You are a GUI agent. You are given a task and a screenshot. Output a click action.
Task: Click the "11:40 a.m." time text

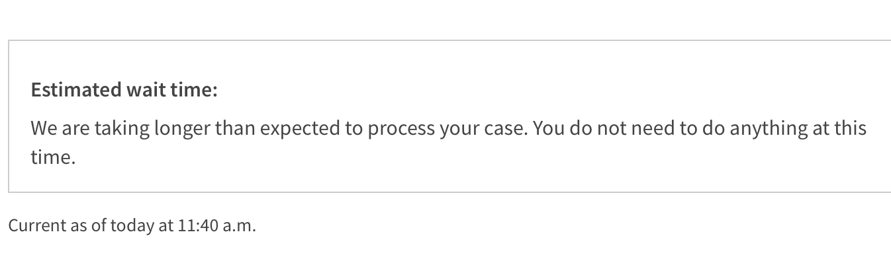pyautogui.click(x=216, y=225)
